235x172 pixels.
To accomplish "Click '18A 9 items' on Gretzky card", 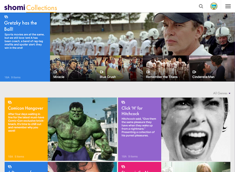I will pos(12,77).
